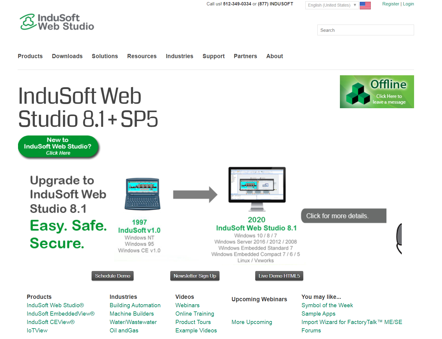This screenshot has width=442, height=339.
Task: Click the InduSoft Web Studio logo
Action: [x=57, y=22]
